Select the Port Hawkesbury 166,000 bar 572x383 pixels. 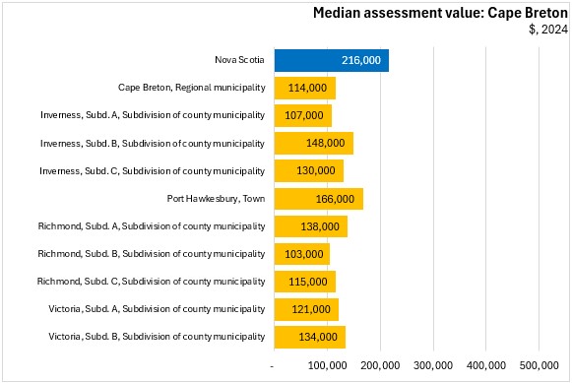(x=319, y=199)
